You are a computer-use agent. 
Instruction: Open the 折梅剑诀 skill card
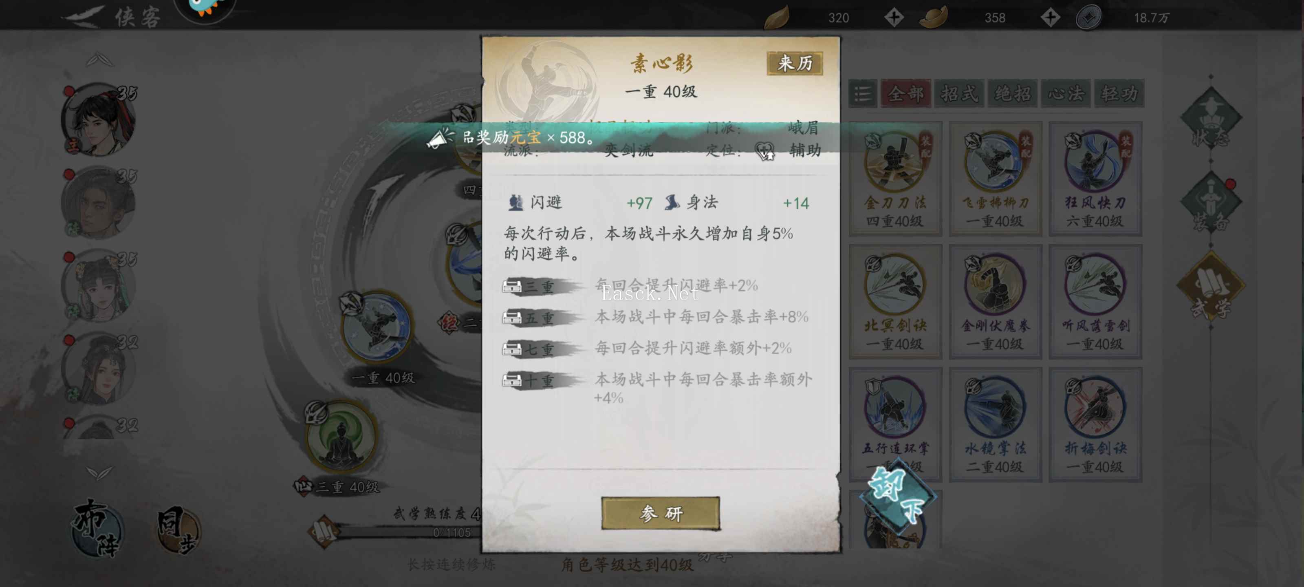(1095, 424)
